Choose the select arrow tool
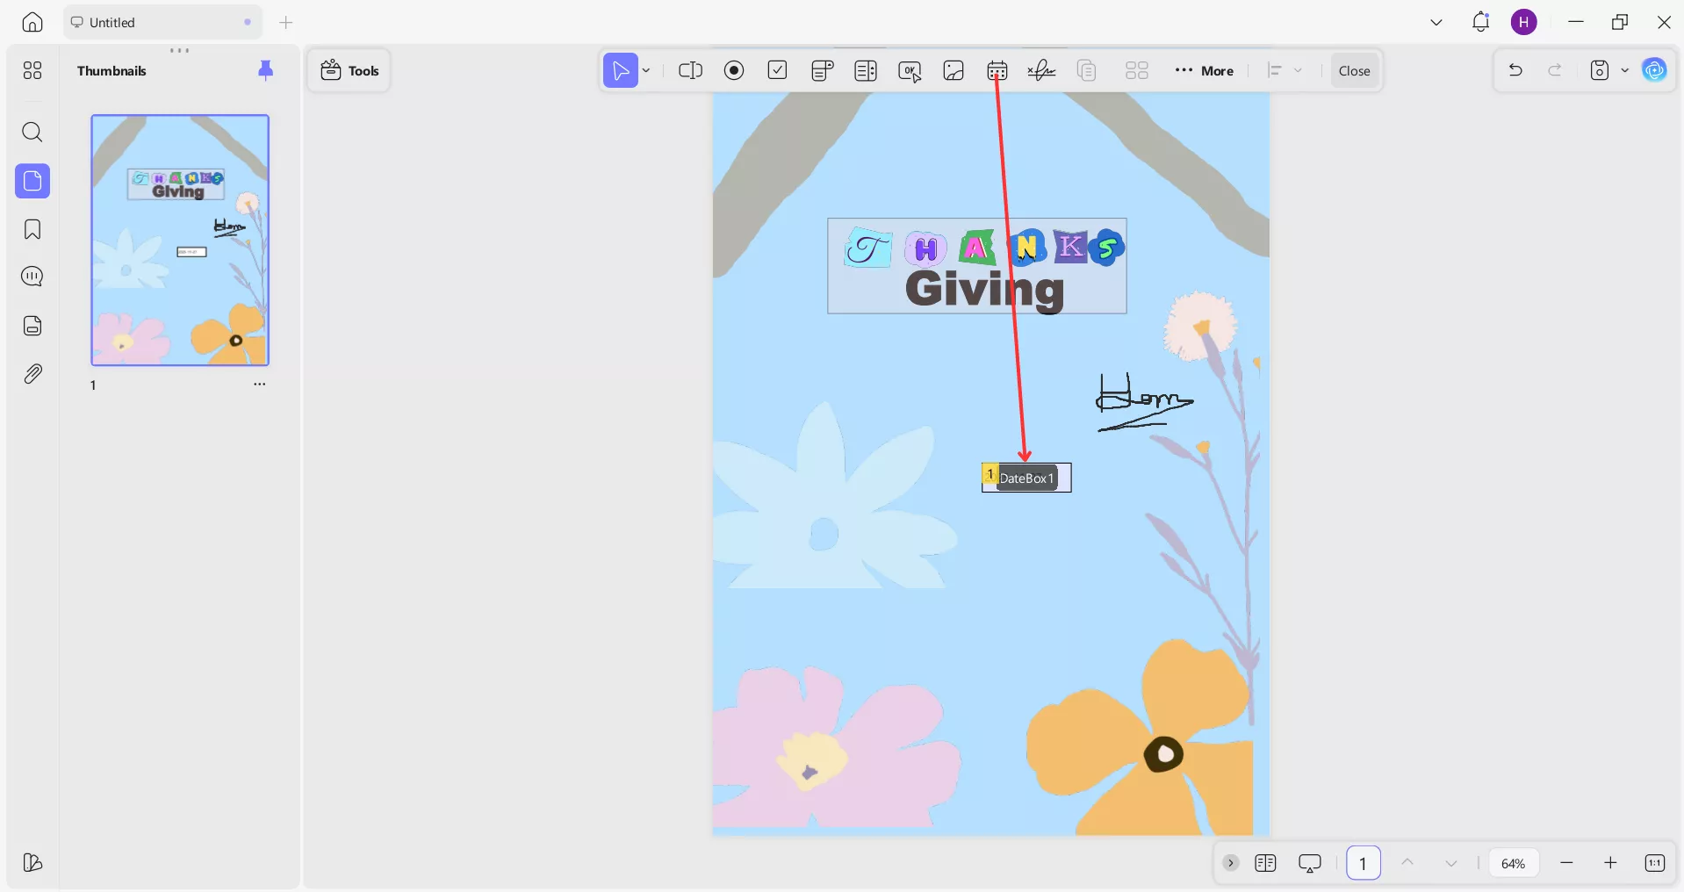 (621, 70)
